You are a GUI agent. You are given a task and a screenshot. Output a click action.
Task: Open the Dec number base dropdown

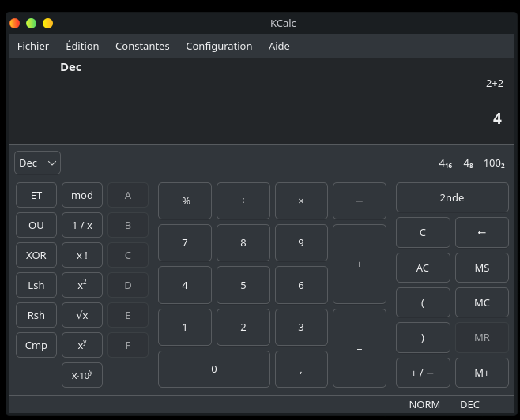pyautogui.click(x=37, y=163)
